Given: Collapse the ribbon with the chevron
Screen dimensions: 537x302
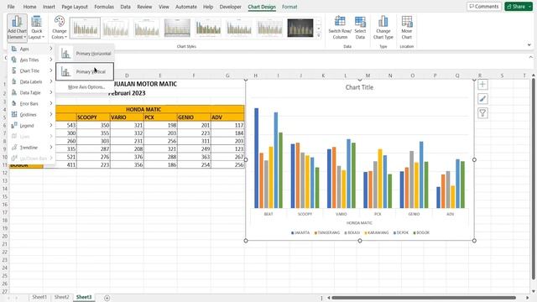Looking at the screenshot, I should 529,44.
